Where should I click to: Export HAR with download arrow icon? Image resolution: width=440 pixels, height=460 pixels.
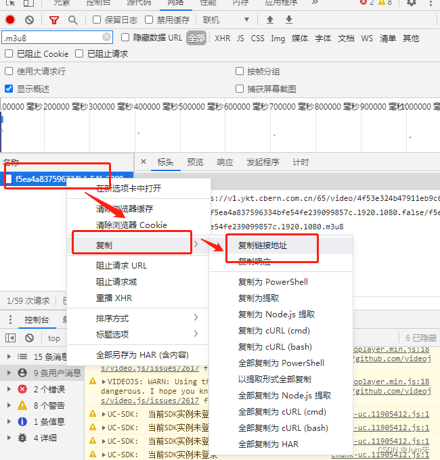point(289,20)
